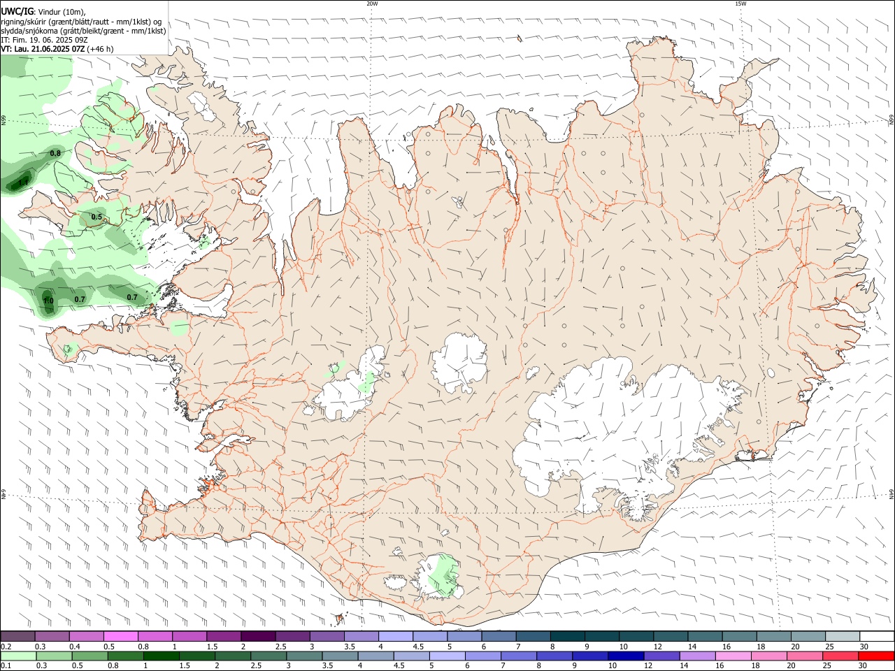Pick the pale lavender 4 swatch in upper legend row

396,636
